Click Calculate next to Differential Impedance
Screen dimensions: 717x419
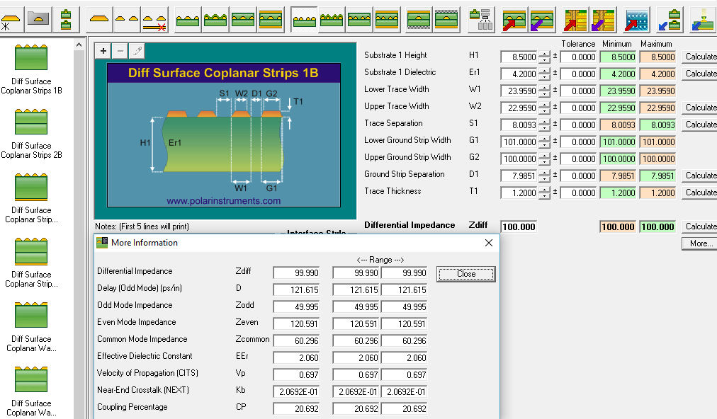700,226
